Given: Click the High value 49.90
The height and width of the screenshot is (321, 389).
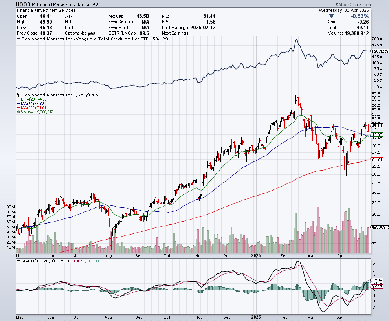Looking at the screenshot, I should pos(46,22).
